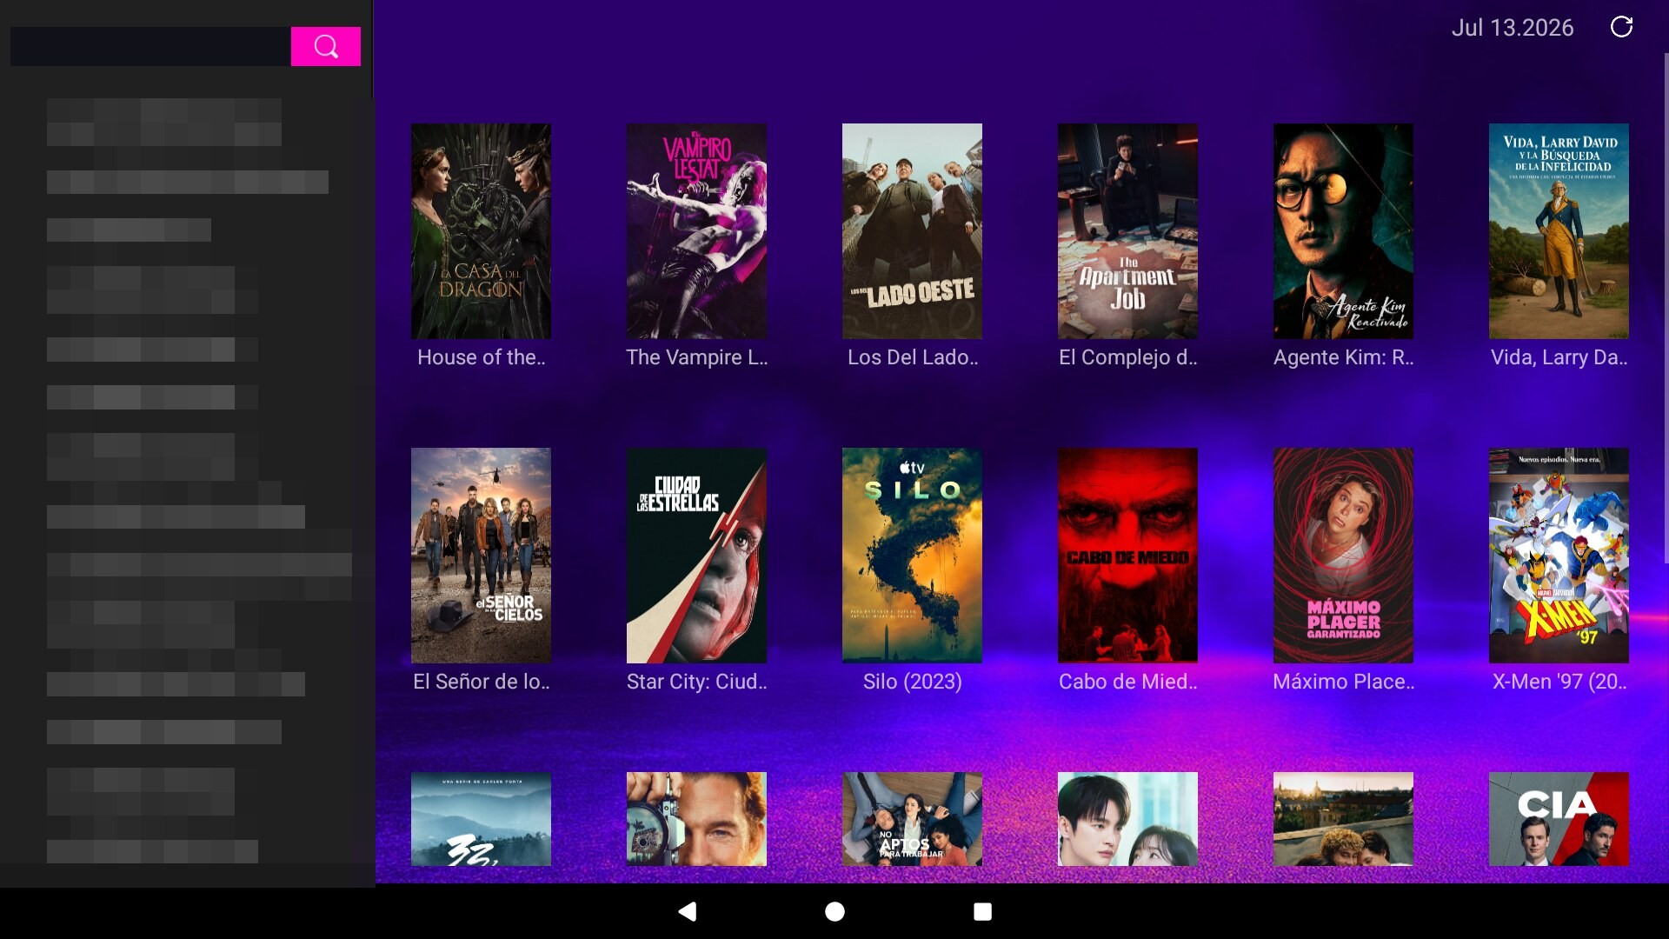Select the 'The Vampire L..' title text
Viewport: 1669px width, 939px height.
click(696, 357)
